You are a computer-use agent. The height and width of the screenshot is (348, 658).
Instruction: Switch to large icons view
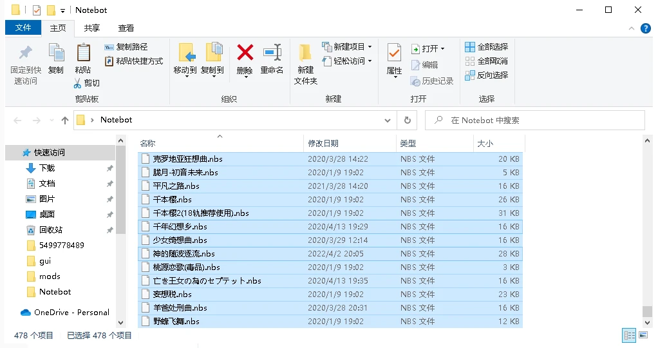pos(643,335)
